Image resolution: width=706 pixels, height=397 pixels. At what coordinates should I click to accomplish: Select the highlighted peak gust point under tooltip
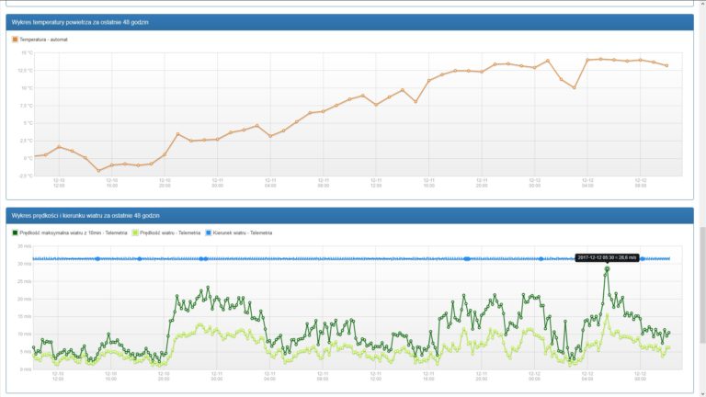[x=607, y=269]
